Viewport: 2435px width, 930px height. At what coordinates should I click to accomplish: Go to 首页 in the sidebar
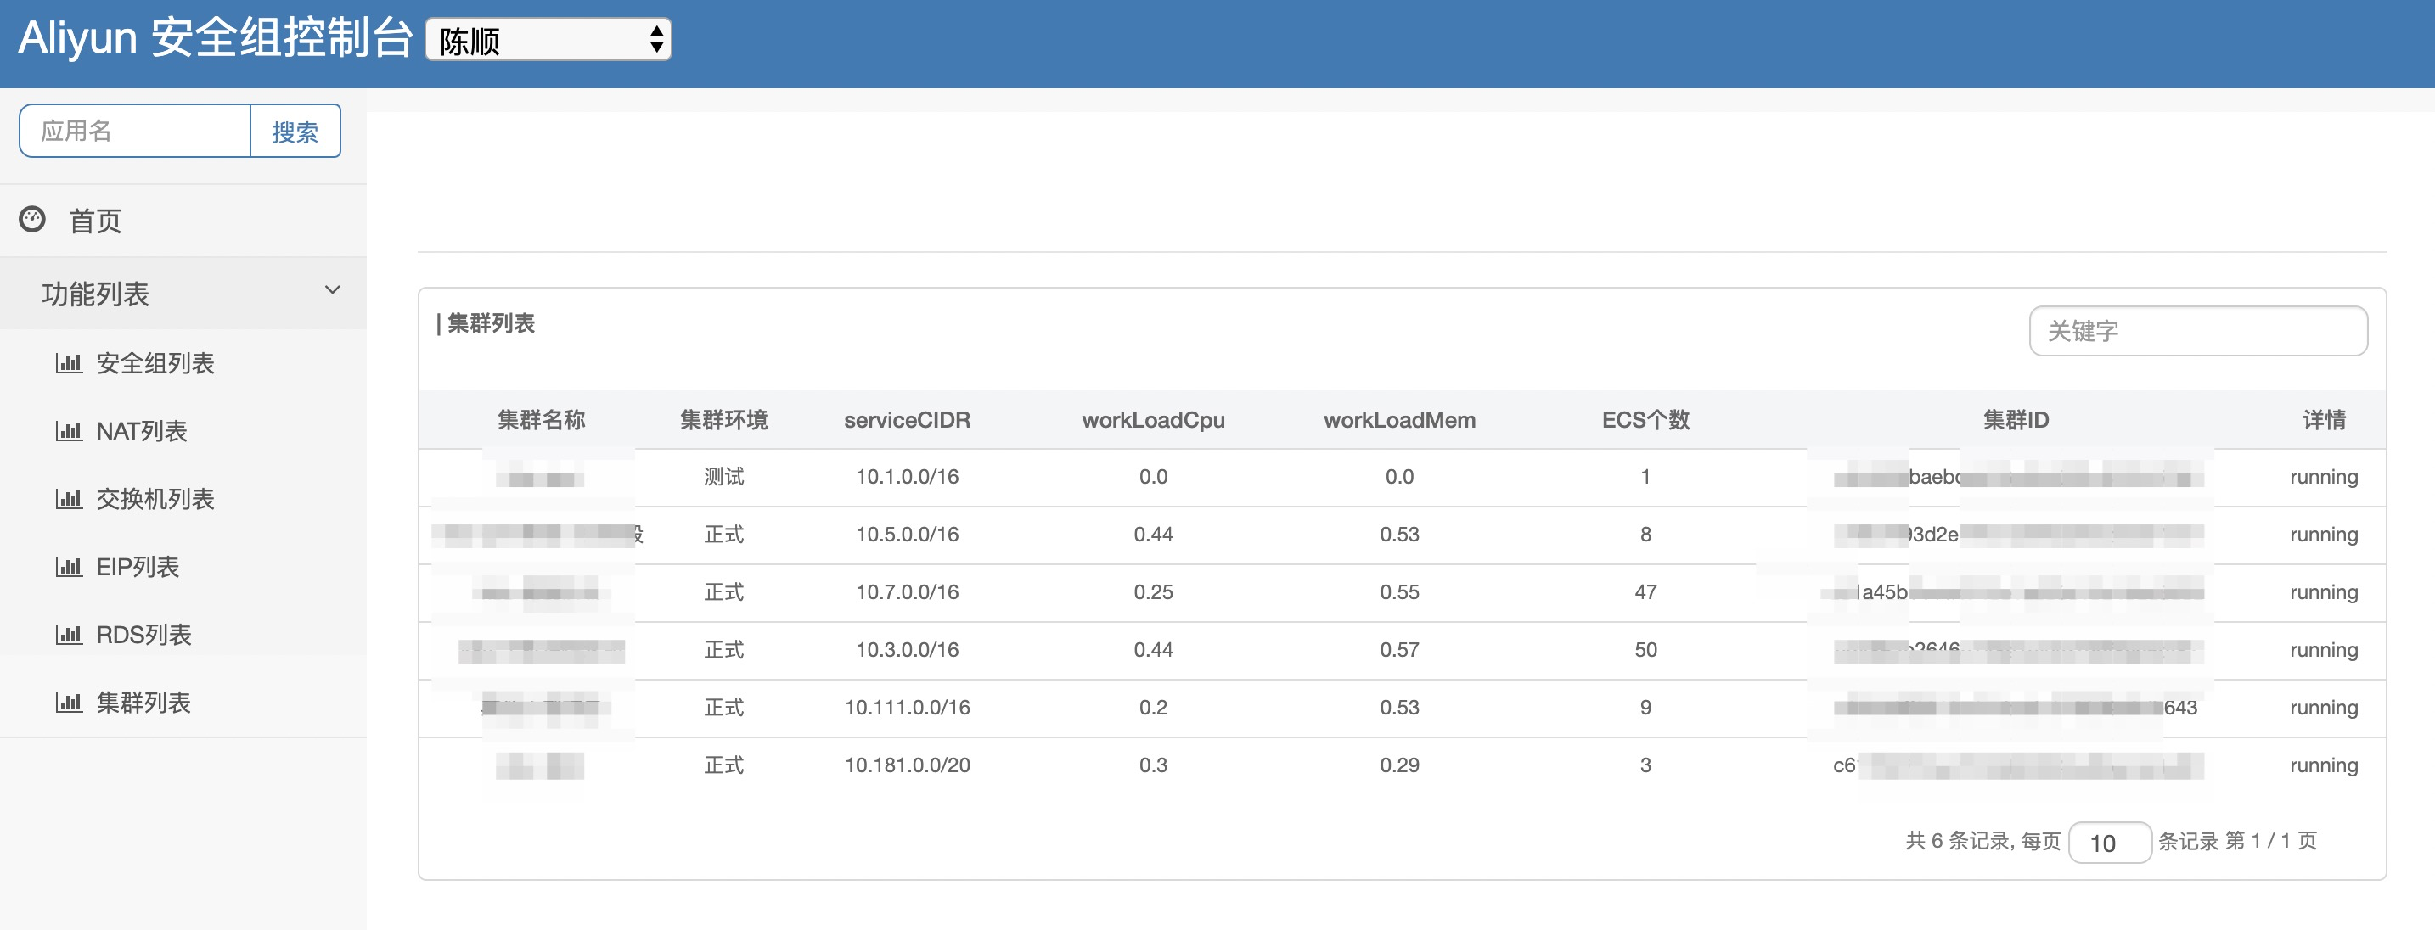coord(95,221)
